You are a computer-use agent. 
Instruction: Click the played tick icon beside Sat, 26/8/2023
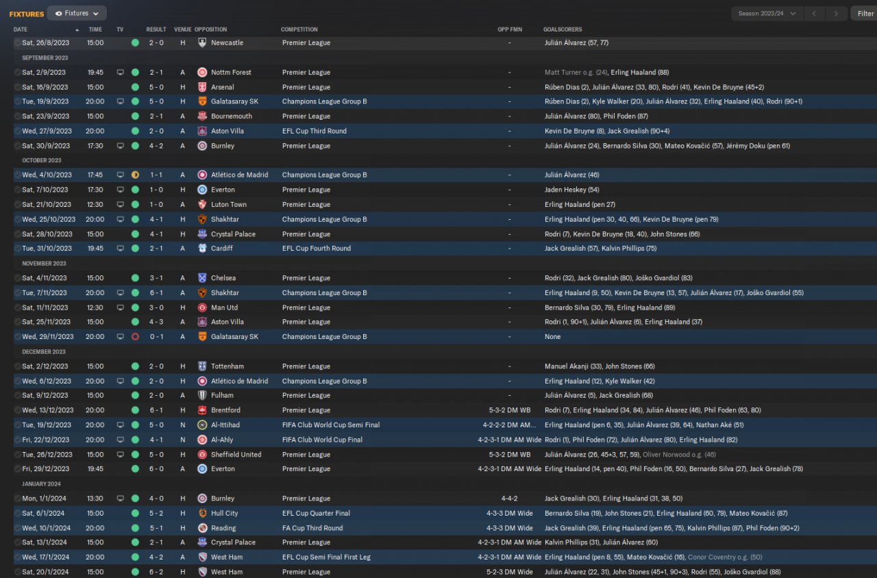click(17, 42)
